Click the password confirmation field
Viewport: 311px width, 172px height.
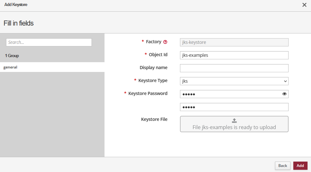pos(234,107)
